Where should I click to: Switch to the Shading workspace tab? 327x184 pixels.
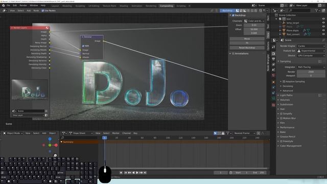124,6
